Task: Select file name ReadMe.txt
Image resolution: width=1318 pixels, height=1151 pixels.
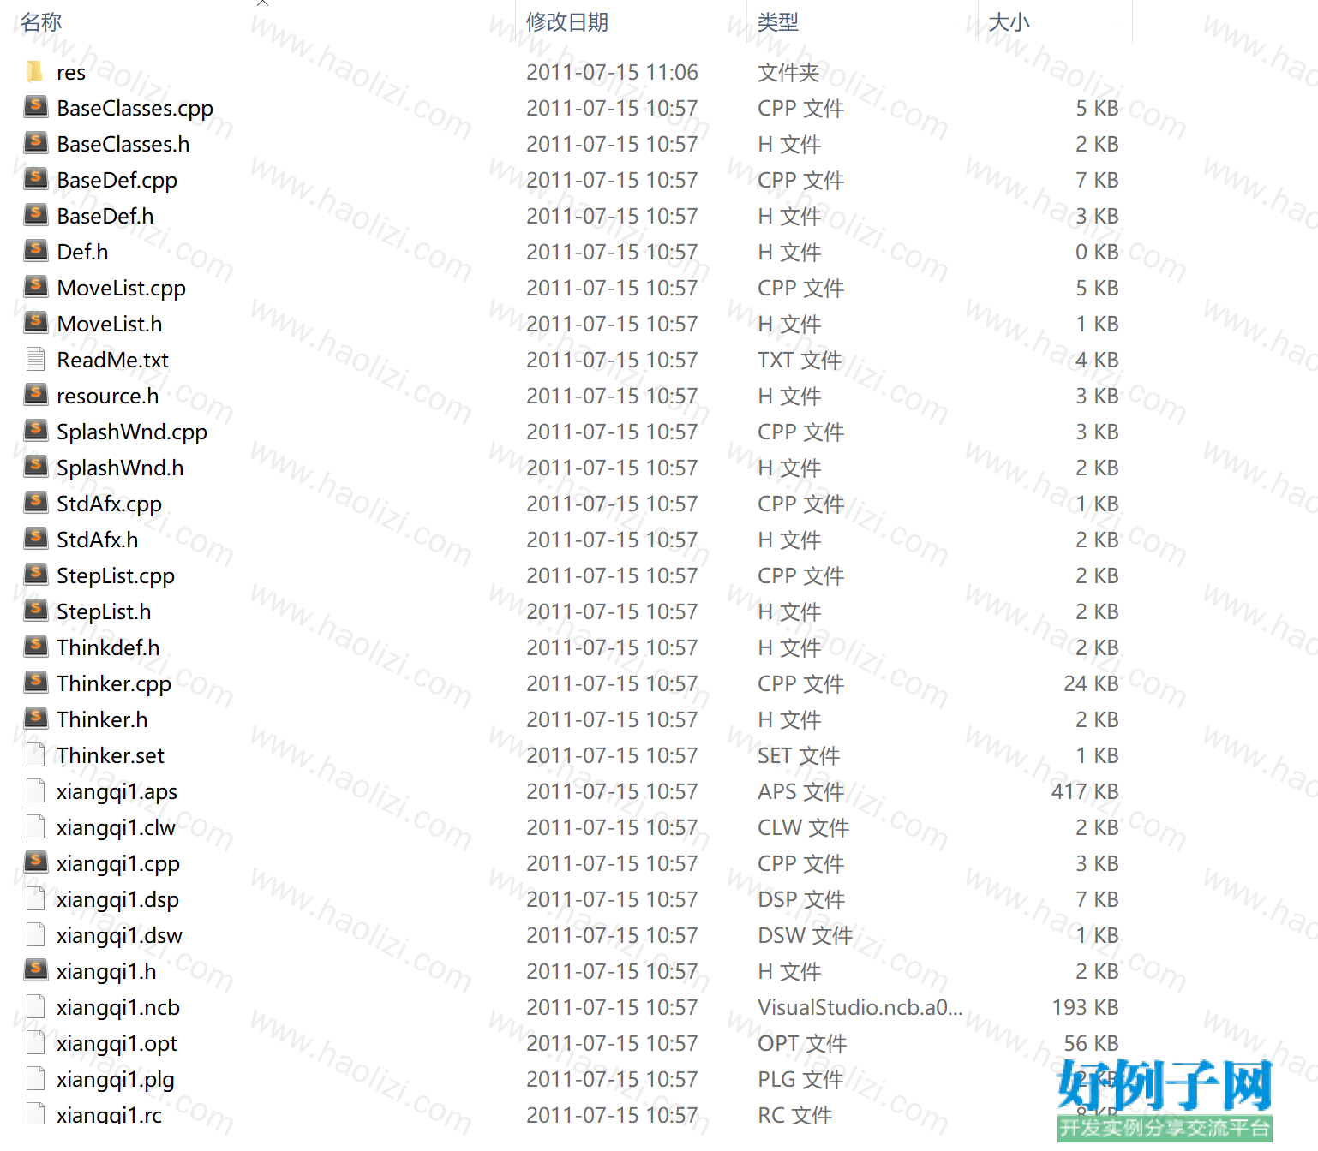Action: point(112,361)
